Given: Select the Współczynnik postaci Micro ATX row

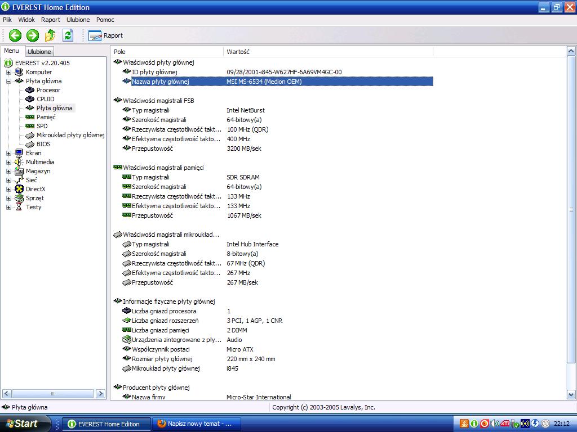Looking at the screenshot, I should pos(273,349).
